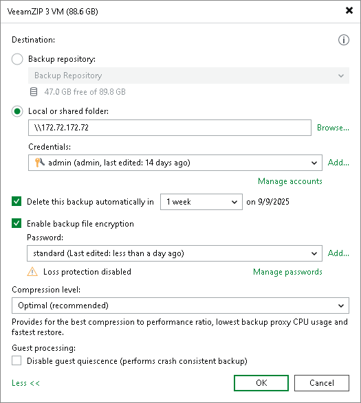Open the admin Credentials dropdown
361x403 pixels.
(175, 163)
